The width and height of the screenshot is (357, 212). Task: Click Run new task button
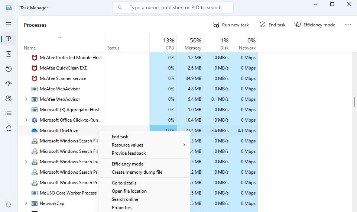pos(231,25)
